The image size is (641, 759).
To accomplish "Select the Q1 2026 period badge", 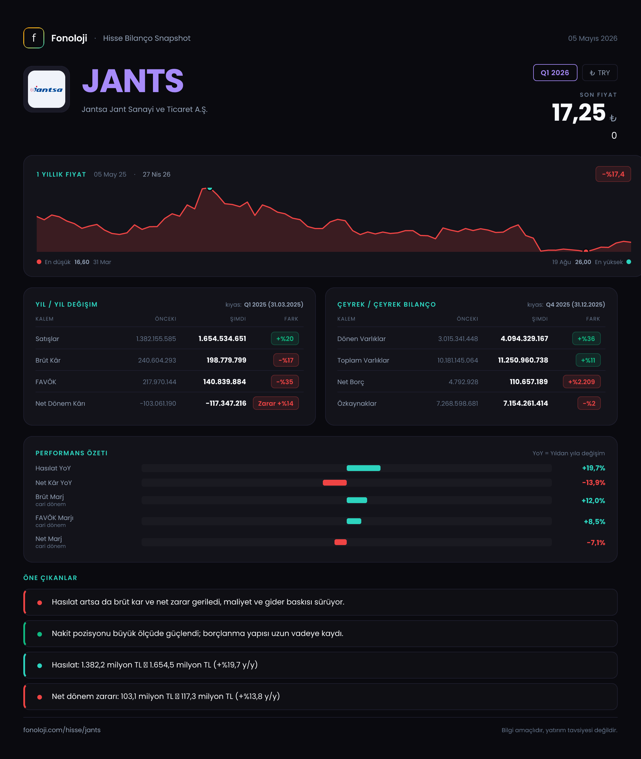I will point(555,73).
